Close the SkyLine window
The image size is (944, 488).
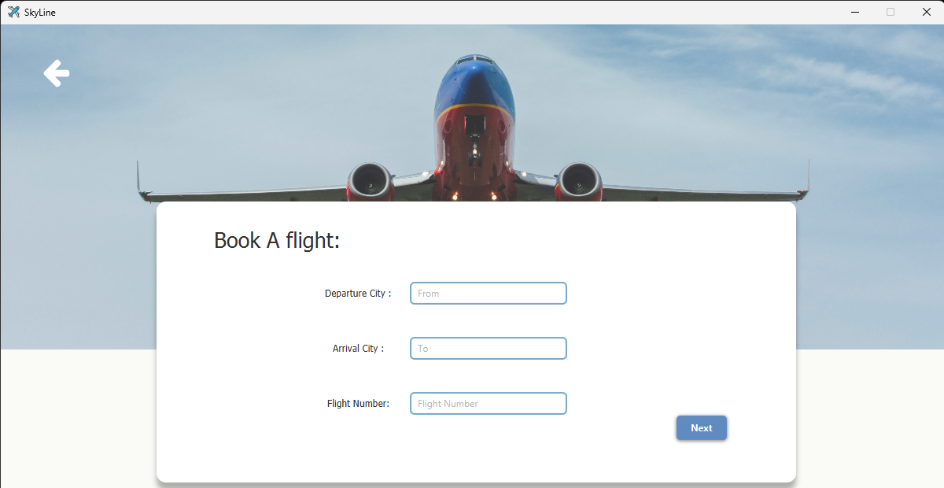(x=926, y=12)
